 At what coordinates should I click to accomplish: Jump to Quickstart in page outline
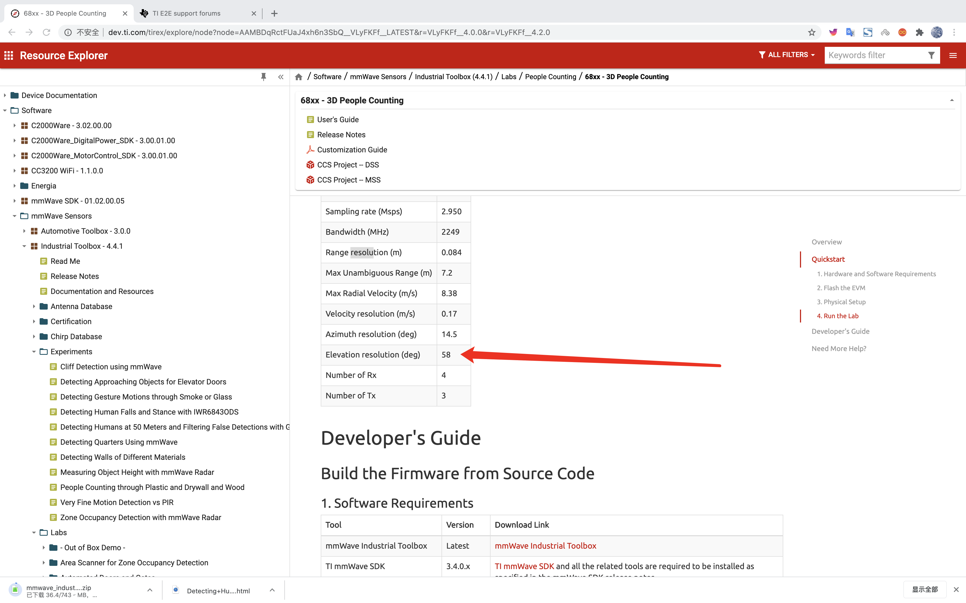pyautogui.click(x=828, y=259)
